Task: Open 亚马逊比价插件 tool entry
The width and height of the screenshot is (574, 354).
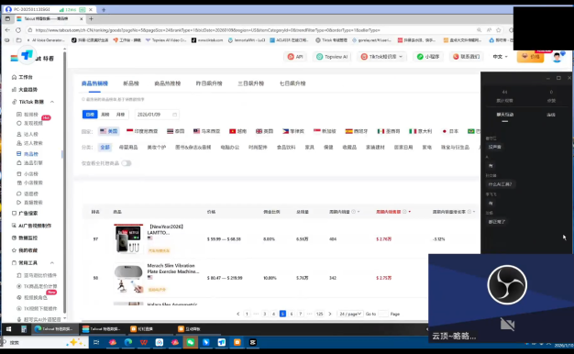Action: pyautogui.click(x=37, y=275)
